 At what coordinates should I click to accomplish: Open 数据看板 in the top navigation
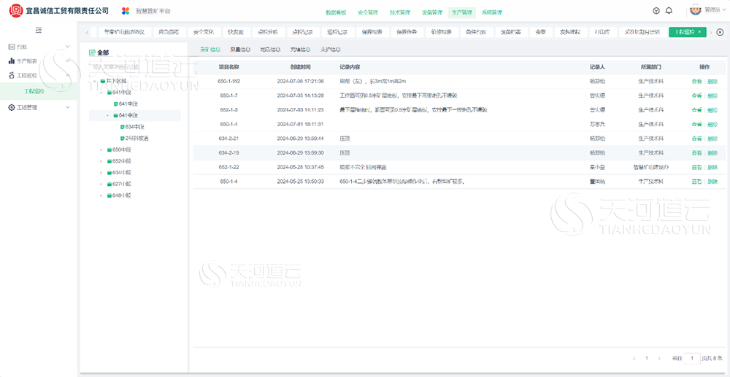coord(335,12)
